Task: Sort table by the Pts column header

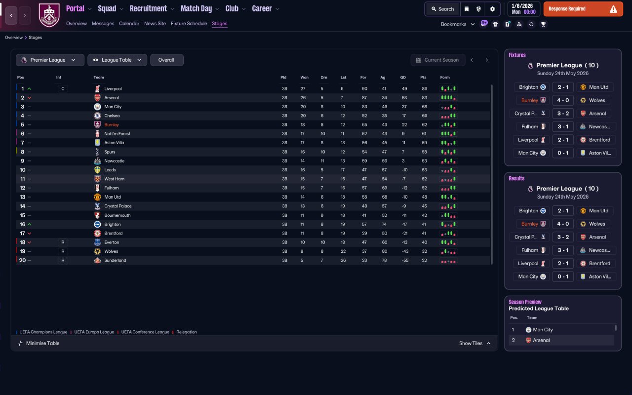Action: [423, 78]
